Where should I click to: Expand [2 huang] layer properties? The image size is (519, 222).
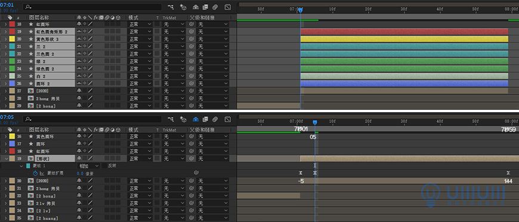(x=5, y=218)
